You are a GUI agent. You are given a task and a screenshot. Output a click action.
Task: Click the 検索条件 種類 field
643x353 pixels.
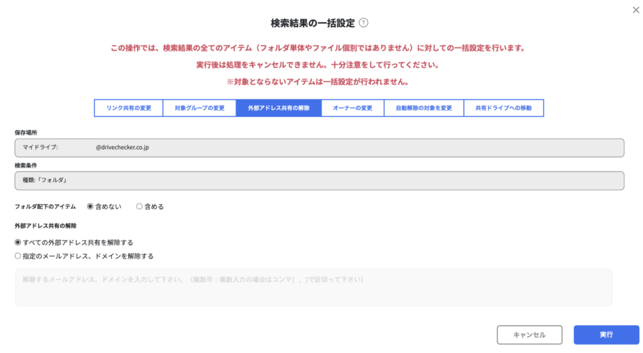coord(320,181)
